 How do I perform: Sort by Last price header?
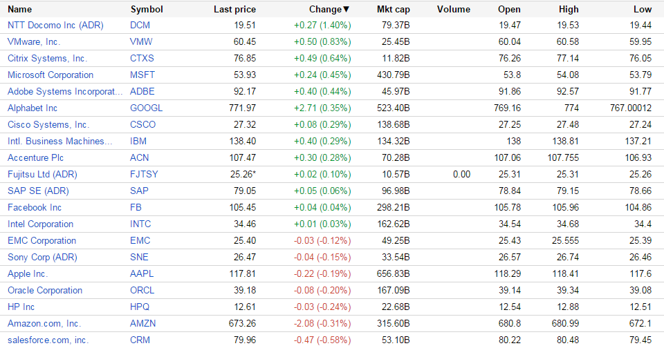pyautogui.click(x=234, y=10)
